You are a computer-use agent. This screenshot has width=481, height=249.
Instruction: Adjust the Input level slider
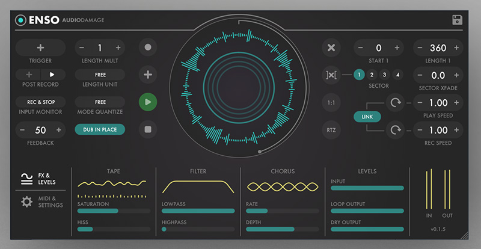point(367,188)
